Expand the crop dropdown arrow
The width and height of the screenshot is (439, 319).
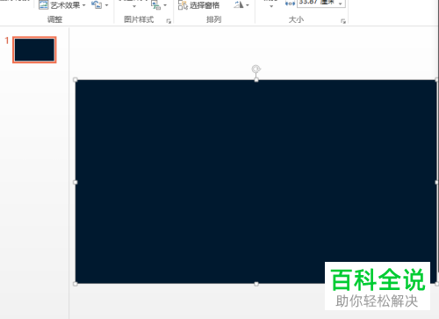[271, 6]
